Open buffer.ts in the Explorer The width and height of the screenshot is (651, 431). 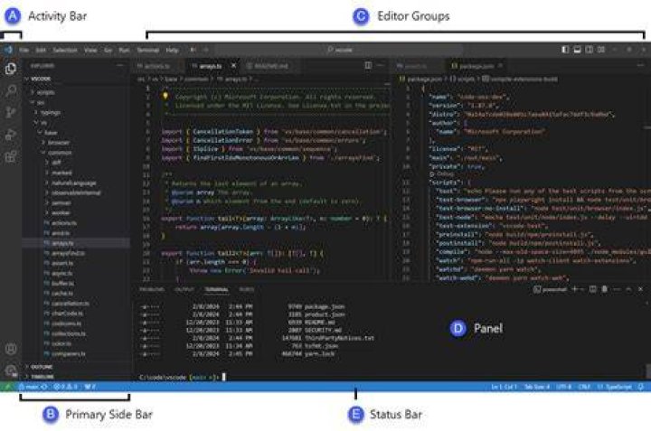click(x=76, y=284)
